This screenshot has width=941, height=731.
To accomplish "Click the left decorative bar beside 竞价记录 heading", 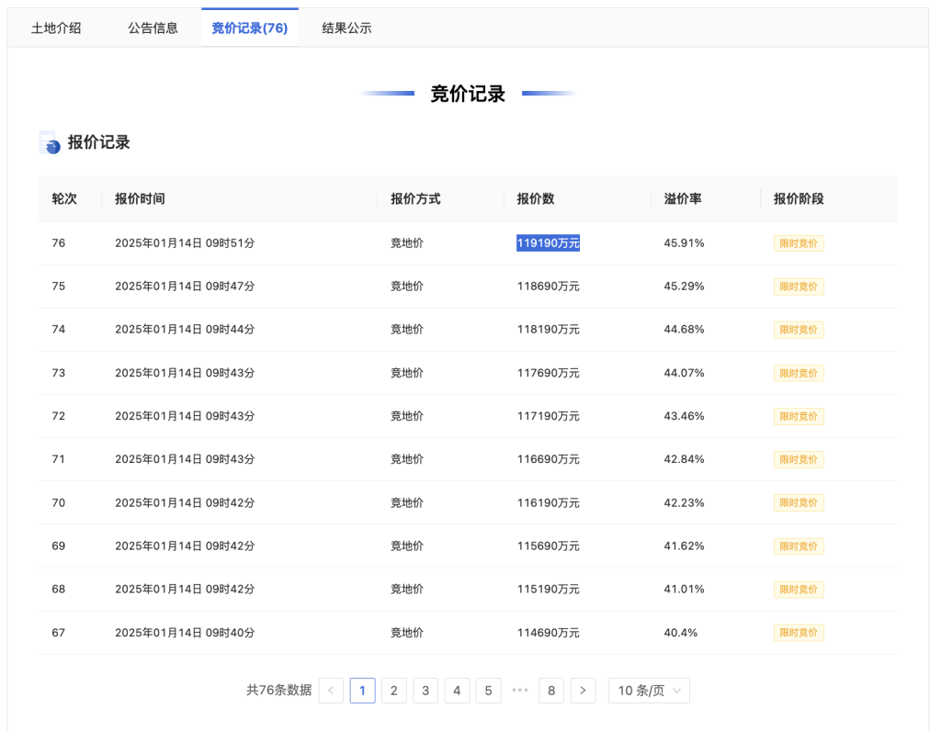I will 388,93.
